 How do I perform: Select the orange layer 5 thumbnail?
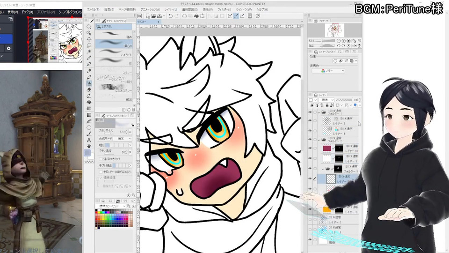[x=327, y=210]
